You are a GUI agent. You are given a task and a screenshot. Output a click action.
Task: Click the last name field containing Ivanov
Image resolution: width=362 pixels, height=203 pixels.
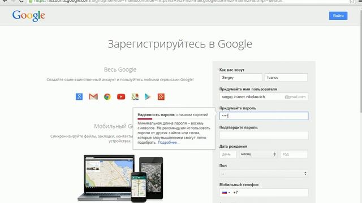(x=286, y=78)
